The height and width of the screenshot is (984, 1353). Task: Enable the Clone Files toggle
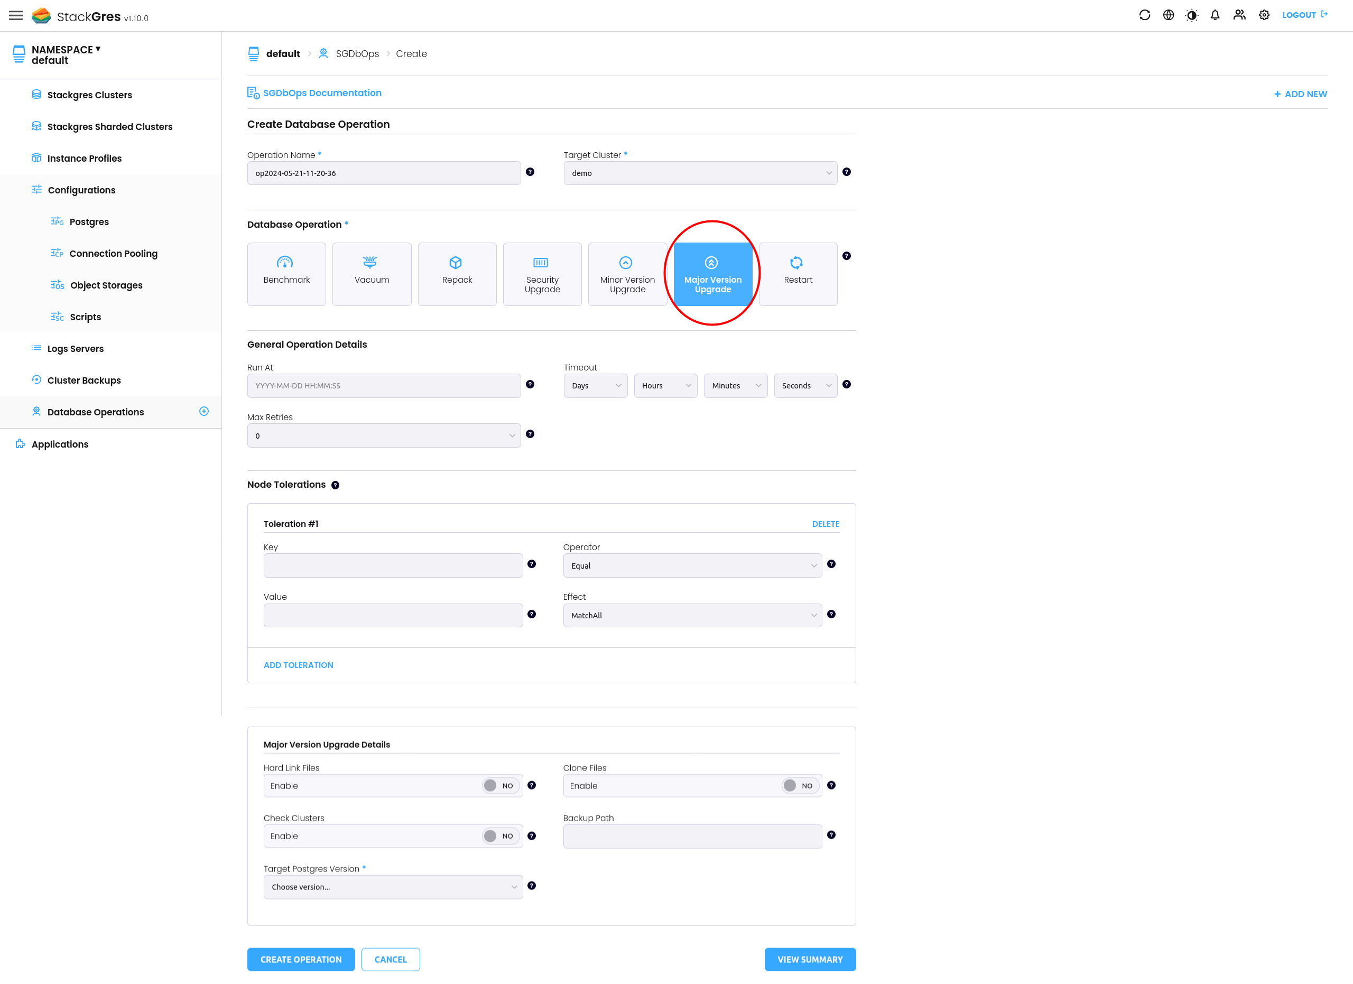pos(800,785)
